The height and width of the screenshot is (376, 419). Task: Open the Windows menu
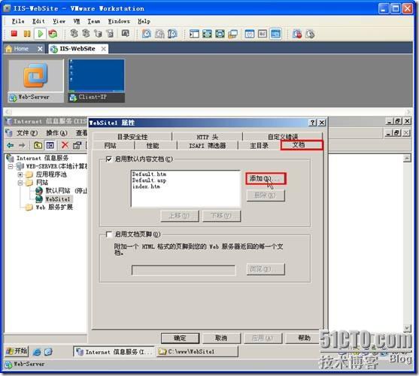click(x=119, y=21)
